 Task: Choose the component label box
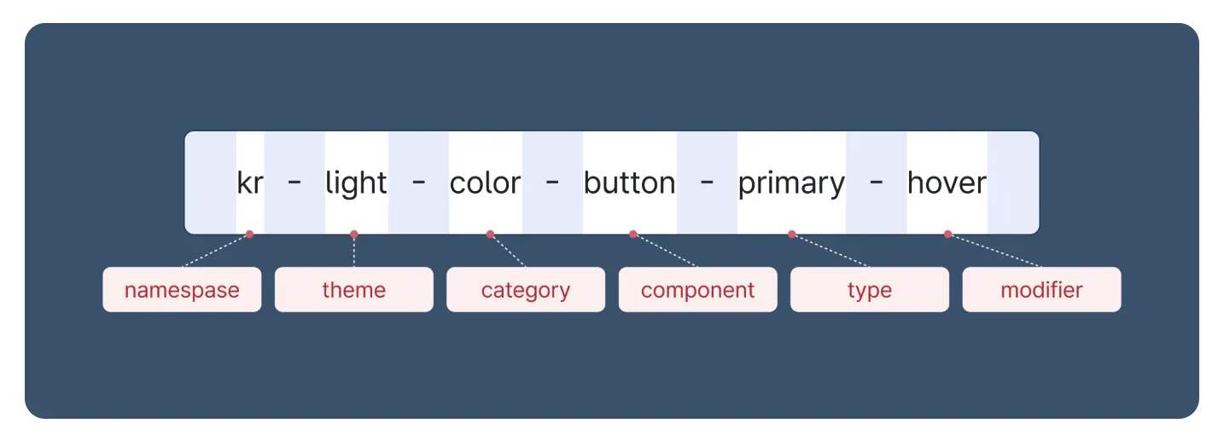click(x=697, y=290)
